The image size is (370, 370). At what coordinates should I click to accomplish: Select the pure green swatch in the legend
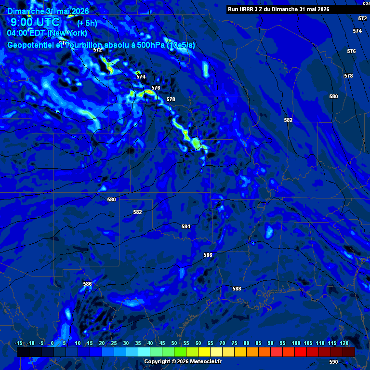(180, 352)
